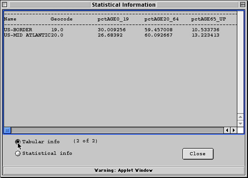Click the horizontal scrollbar left arrow

click(x=227, y=130)
